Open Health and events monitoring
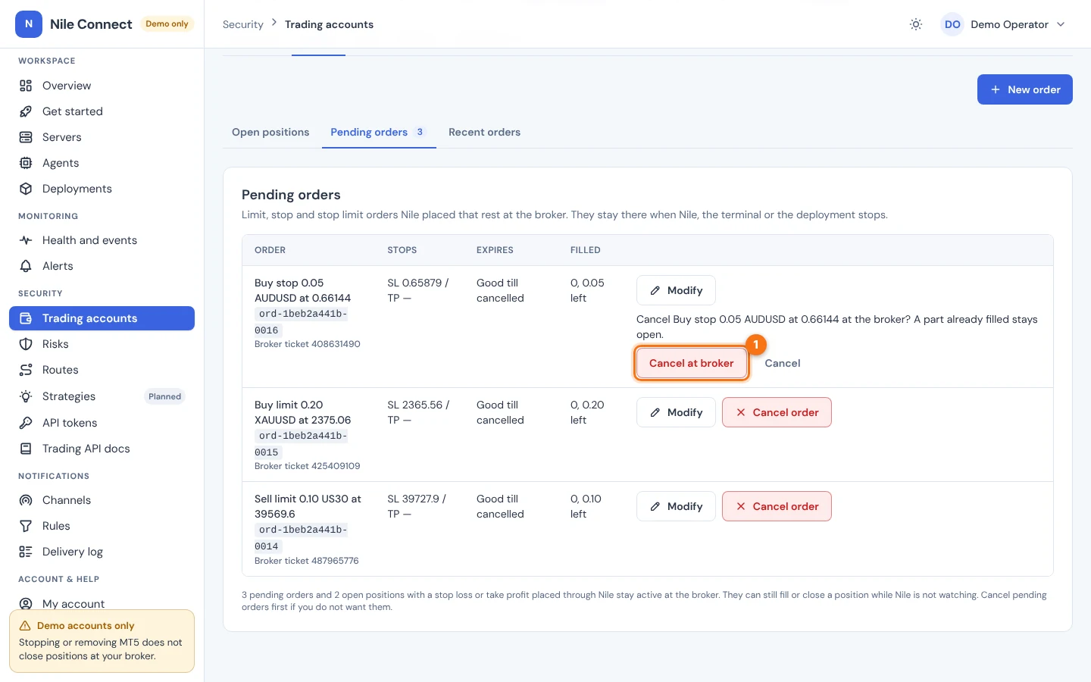 (x=102, y=240)
